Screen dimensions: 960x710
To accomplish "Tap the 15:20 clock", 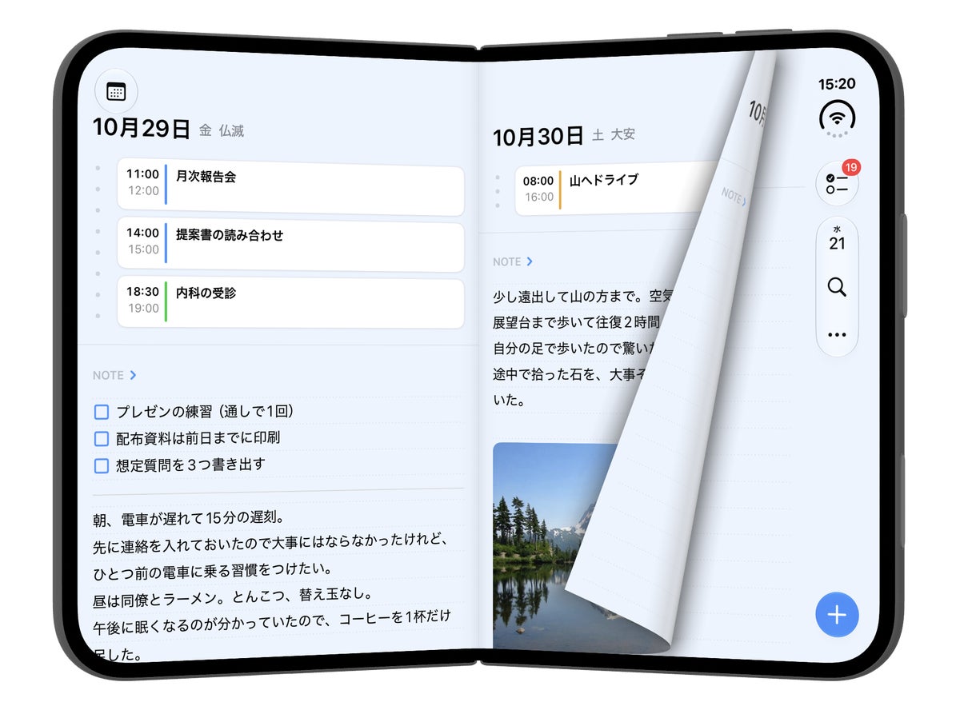I will (x=837, y=84).
